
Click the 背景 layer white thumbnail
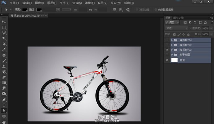pyautogui.click(x=174, y=60)
